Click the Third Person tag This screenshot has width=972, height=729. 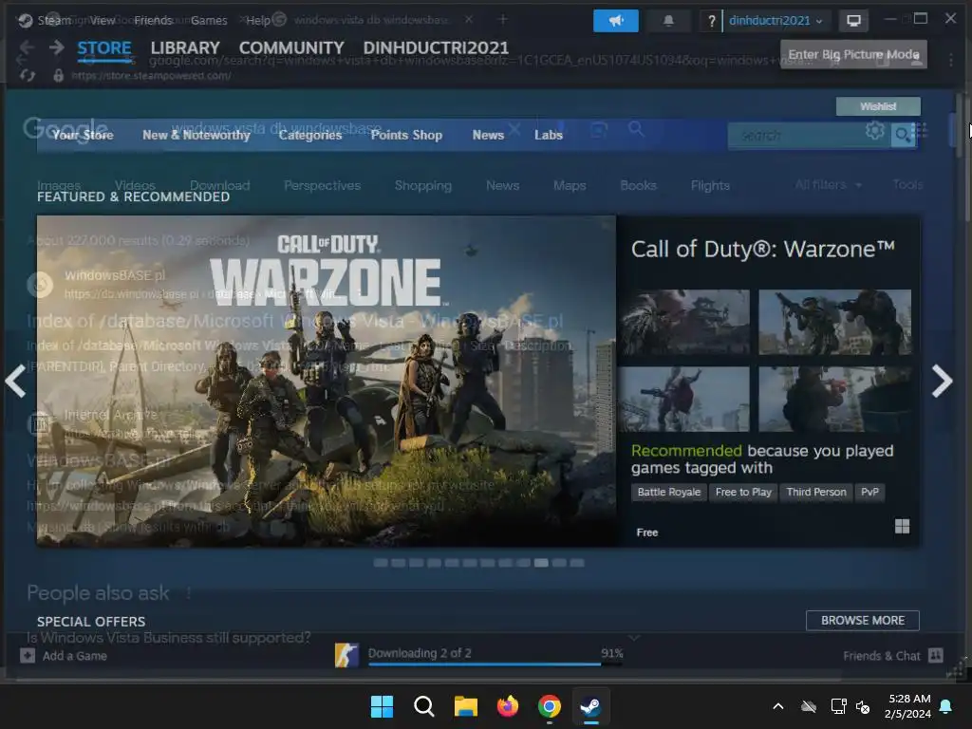tap(815, 493)
